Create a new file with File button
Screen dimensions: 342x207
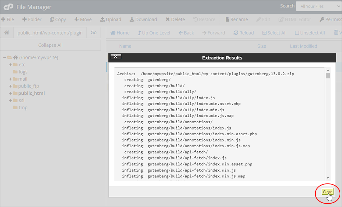click(8, 19)
